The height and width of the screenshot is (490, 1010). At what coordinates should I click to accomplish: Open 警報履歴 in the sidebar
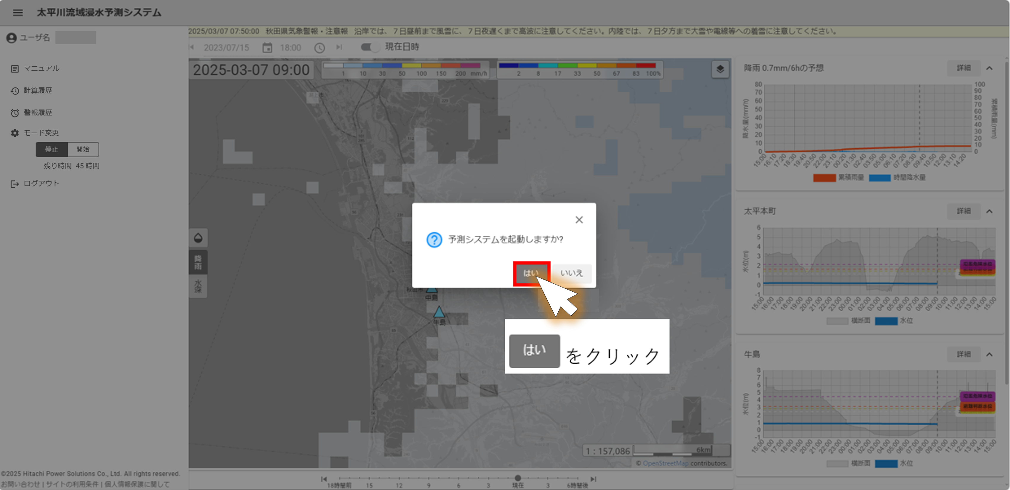(x=38, y=113)
